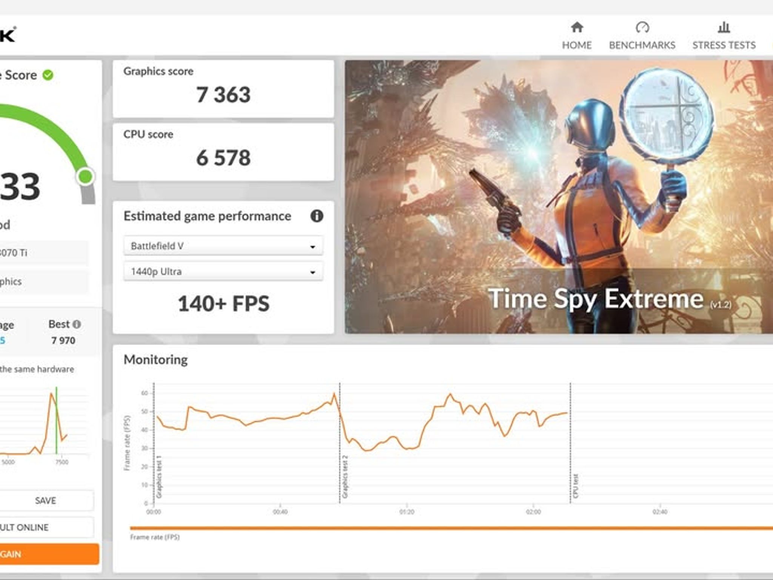This screenshot has width=773, height=580.
Task: Click the 3070 Ti GPU name field
Action: [x=44, y=253]
